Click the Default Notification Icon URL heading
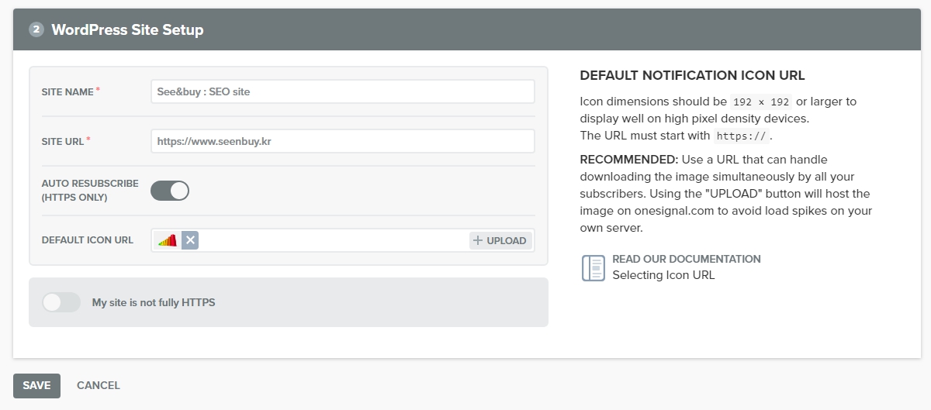Image resolution: width=931 pixels, height=410 pixels. coord(692,75)
